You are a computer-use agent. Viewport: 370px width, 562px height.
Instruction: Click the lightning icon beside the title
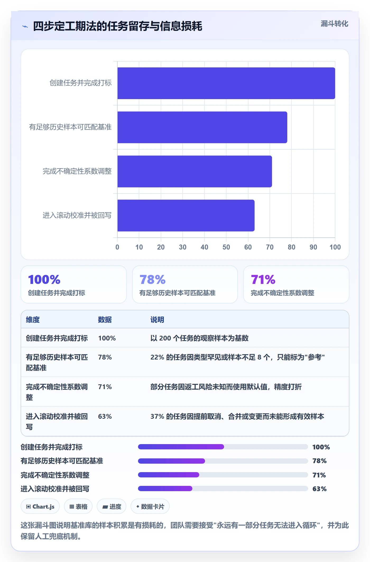(x=25, y=26)
